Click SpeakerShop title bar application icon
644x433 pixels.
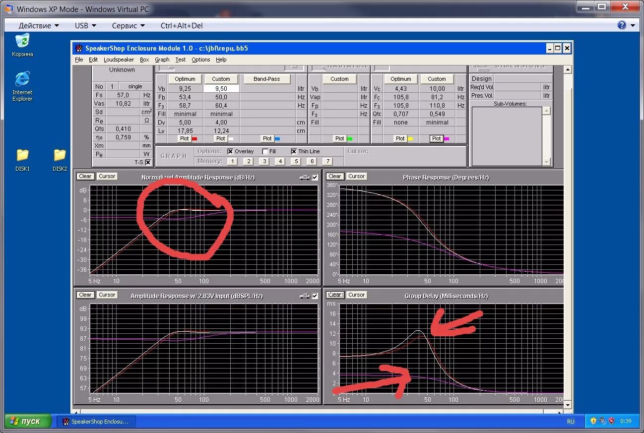point(78,48)
